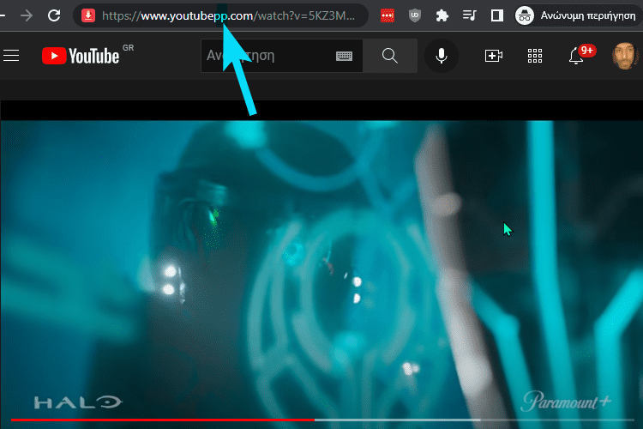Open the red password manager extension
The image size is (643, 429).
point(388,15)
